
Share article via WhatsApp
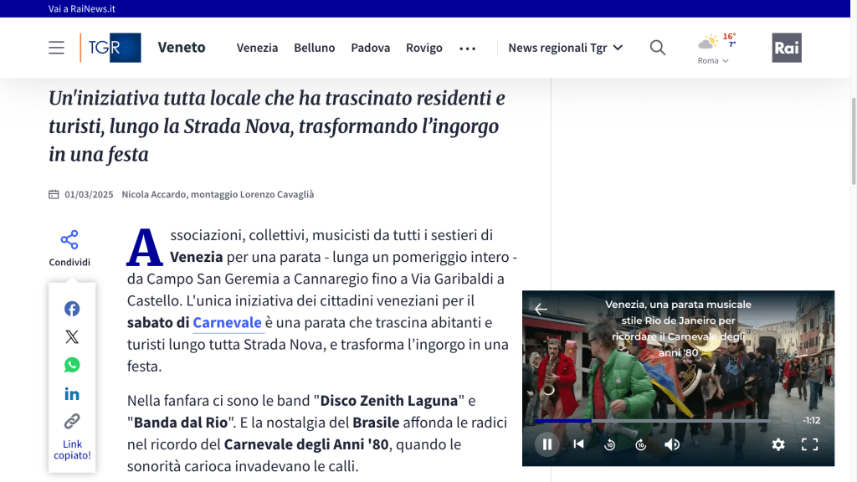pos(72,365)
